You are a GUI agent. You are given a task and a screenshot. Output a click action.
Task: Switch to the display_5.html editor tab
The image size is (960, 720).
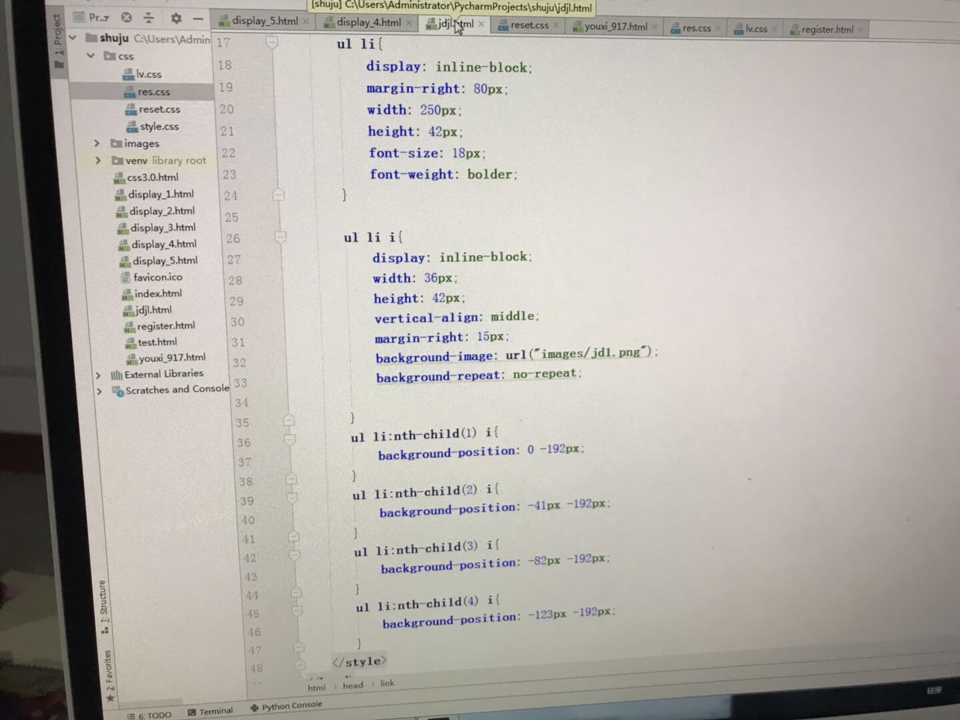259,21
